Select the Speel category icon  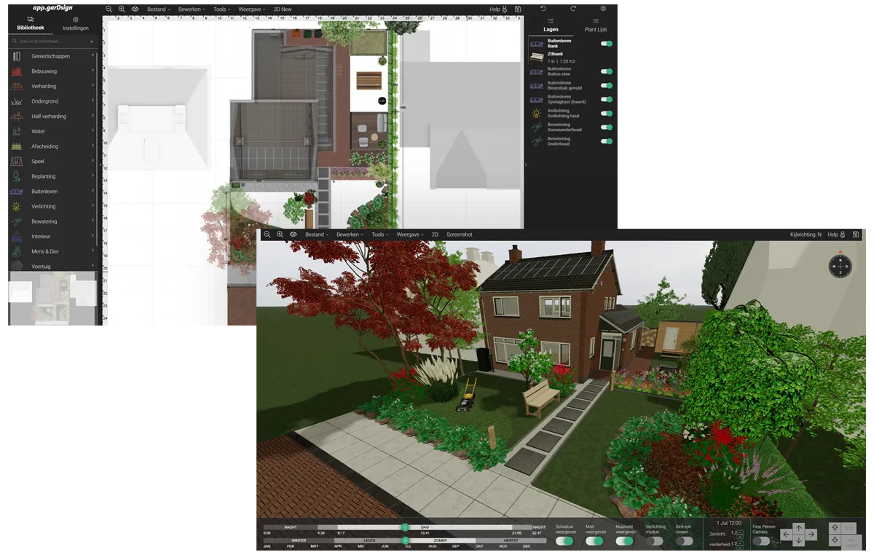16,161
